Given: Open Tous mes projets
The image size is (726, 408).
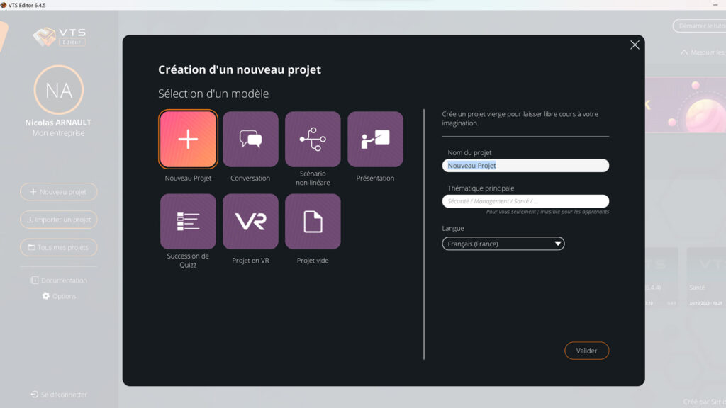Looking at the screenshot, I should tap(58, 247).
